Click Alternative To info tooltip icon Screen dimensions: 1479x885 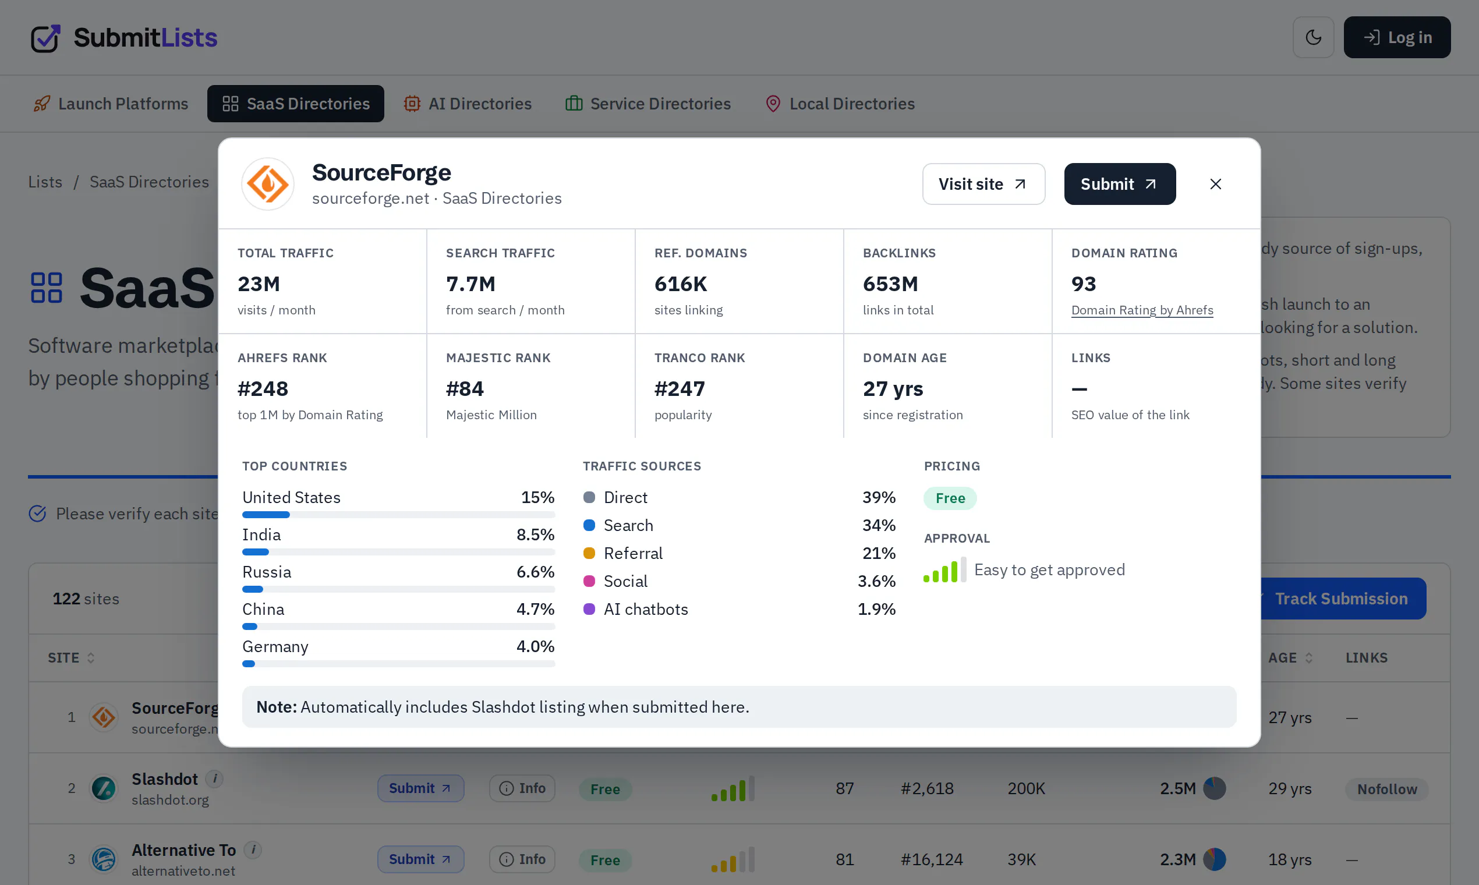tap(253, 850)
